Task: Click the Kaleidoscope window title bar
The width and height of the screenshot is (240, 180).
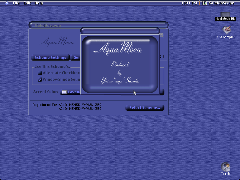Action: pos(98,25)
